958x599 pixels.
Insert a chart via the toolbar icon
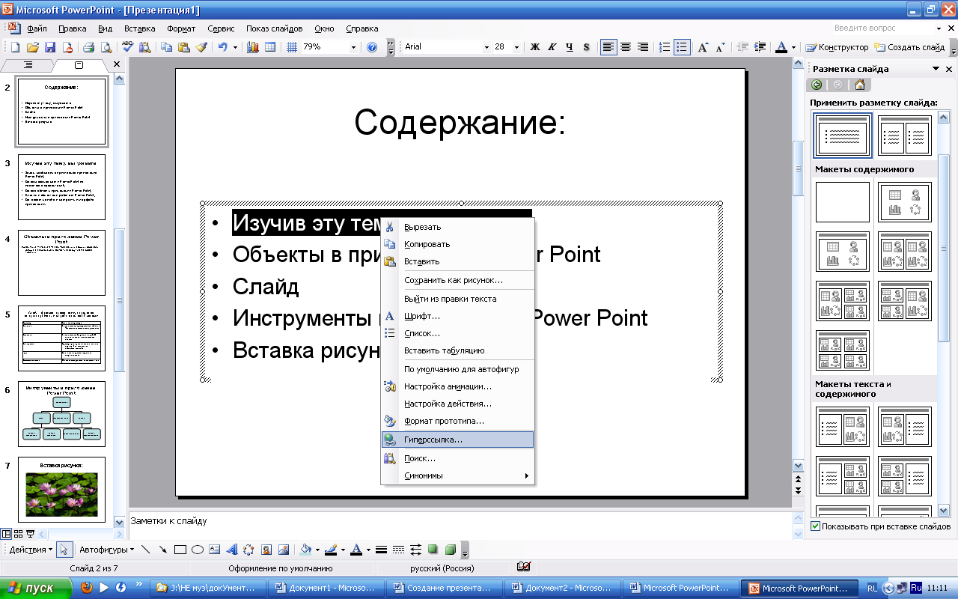click(252, 47)
